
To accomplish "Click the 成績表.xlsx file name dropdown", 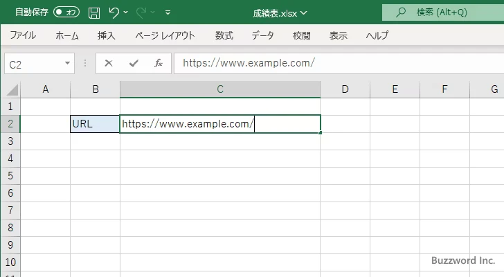I will 280,13.
